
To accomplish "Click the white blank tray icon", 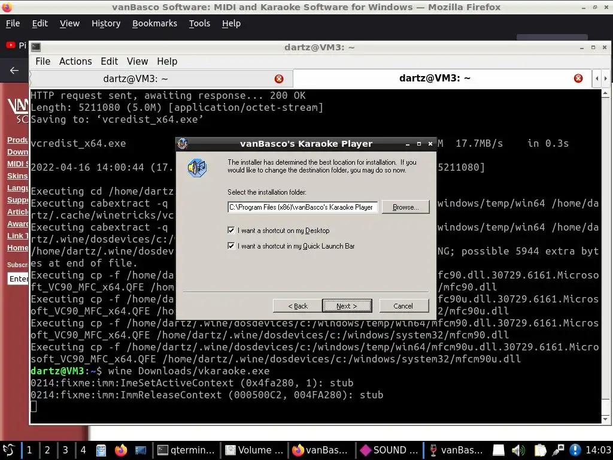I will pyautogui.click(x=499, y=450).
